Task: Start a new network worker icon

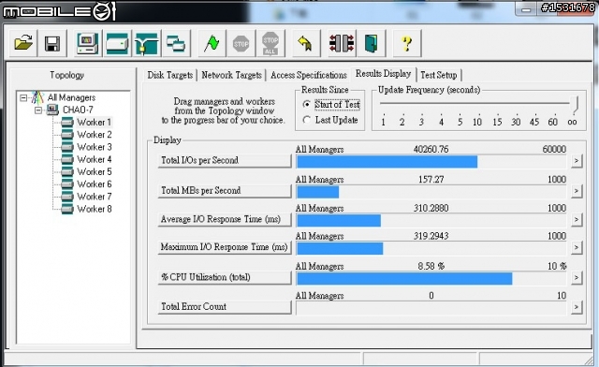Action: [147, 43]
